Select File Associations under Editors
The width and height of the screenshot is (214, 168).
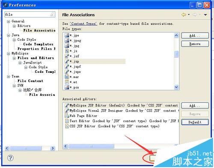coord(39,30)
